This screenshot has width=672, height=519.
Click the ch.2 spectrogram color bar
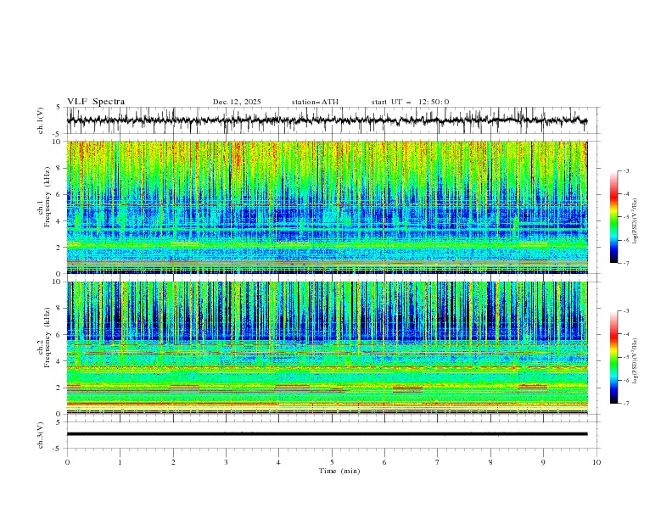(x=613, y=357)
